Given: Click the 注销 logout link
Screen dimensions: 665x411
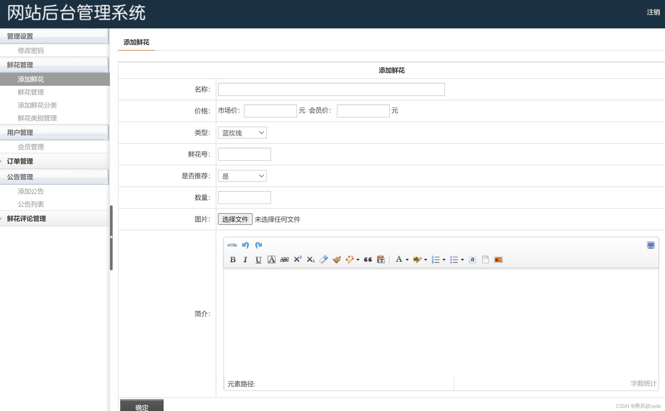Looking at the screenshot, I should (x=653, y=12).
